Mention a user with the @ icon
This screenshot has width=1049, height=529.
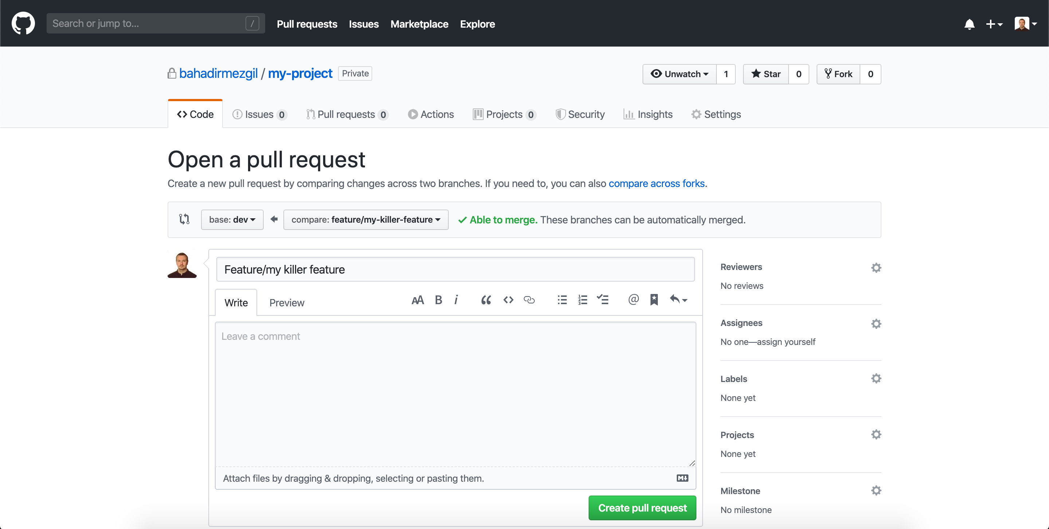click(633, 300)
